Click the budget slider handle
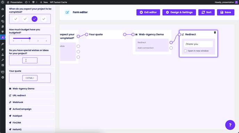 coord(30,38)
